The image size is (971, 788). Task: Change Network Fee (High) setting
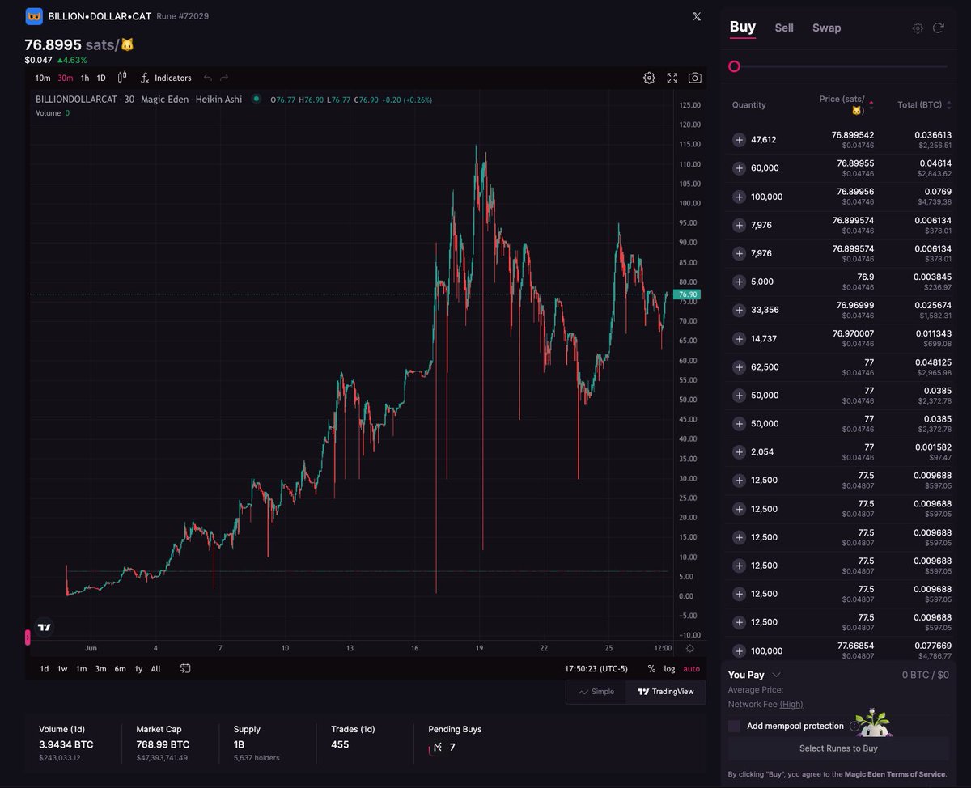click(791, 704)
